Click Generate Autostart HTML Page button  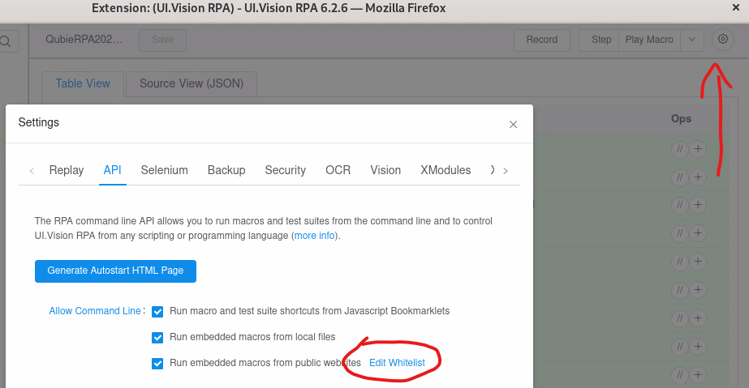pyautogui.click(x=115, y=271)
